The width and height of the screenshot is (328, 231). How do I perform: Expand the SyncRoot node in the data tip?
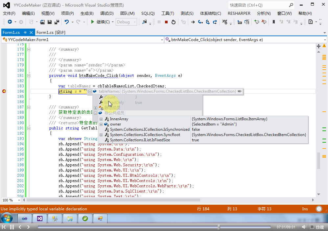click(x=101, y=135)
